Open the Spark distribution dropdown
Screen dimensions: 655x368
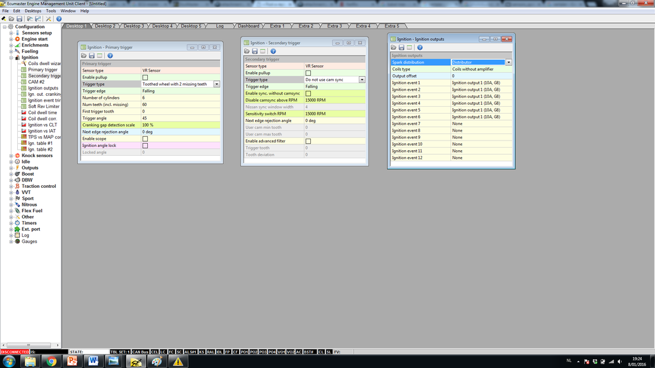[509, 63]
